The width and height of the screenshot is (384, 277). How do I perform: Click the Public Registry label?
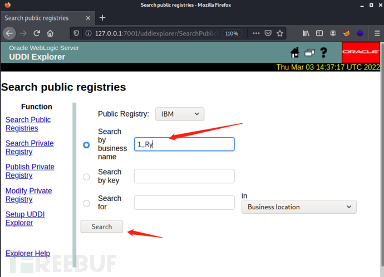124,114
